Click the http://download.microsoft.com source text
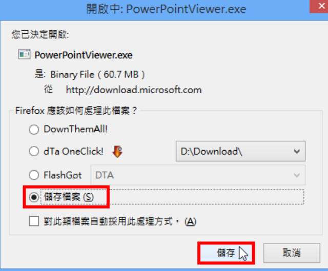328x271 pixels. click(134, 90)
